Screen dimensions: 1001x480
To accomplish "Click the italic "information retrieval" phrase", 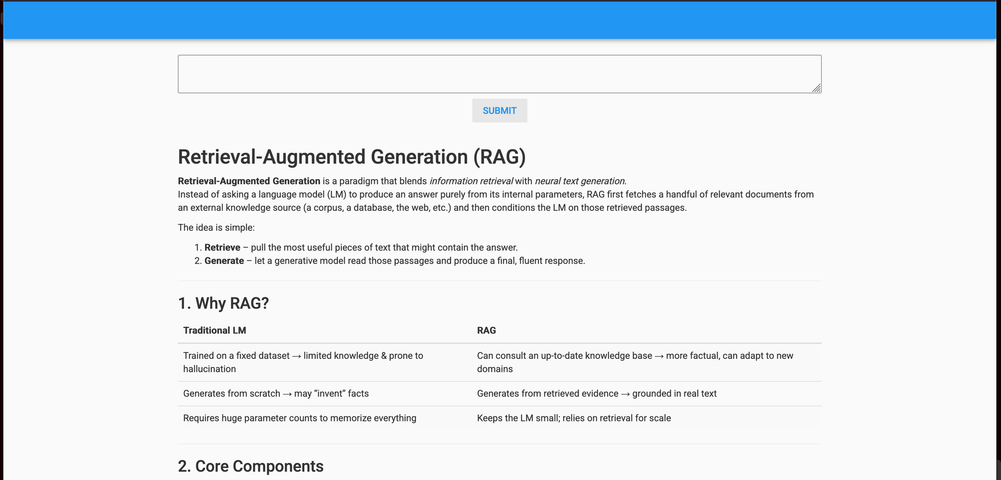I will click(471, 181).
